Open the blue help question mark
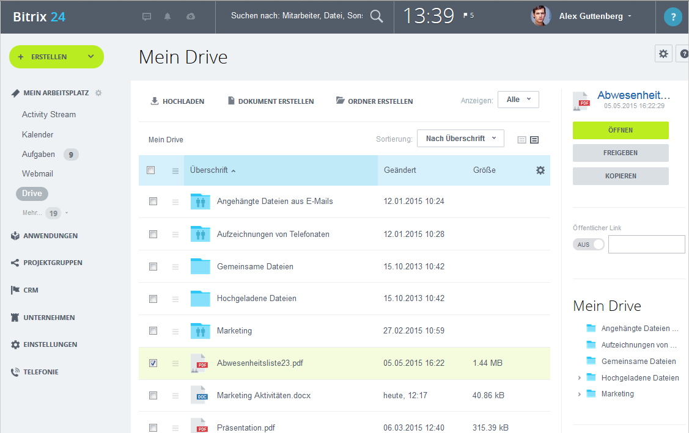This screenshot has height=433, width=689. tap(672, 17)
